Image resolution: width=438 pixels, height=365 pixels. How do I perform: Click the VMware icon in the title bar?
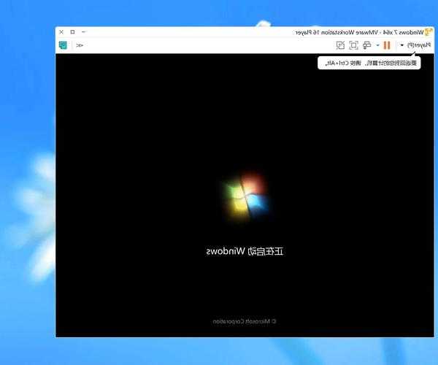[x=429, y=32]
